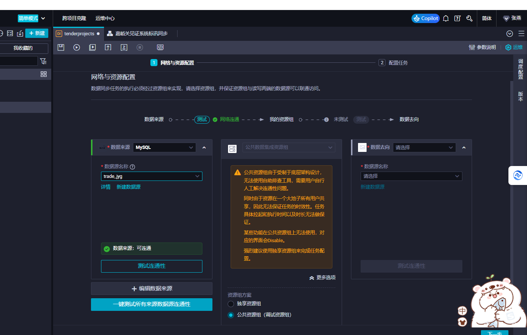Go to step 1 网络与资源配置
Viewport: 527px width, 335px height.
tap(172, 63)
